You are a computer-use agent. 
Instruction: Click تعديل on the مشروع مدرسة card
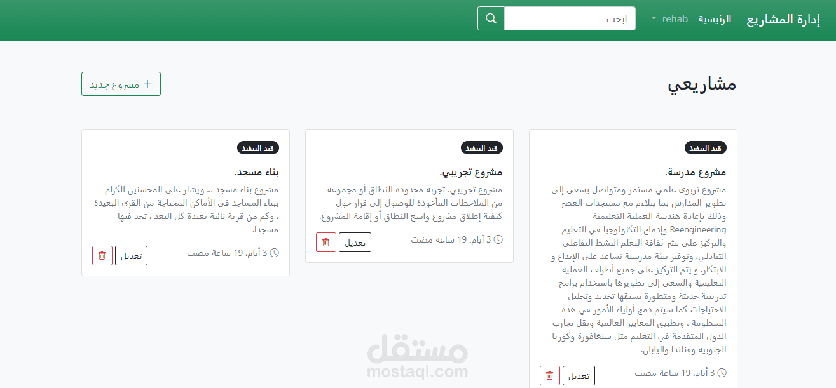[x=579, y=375]
